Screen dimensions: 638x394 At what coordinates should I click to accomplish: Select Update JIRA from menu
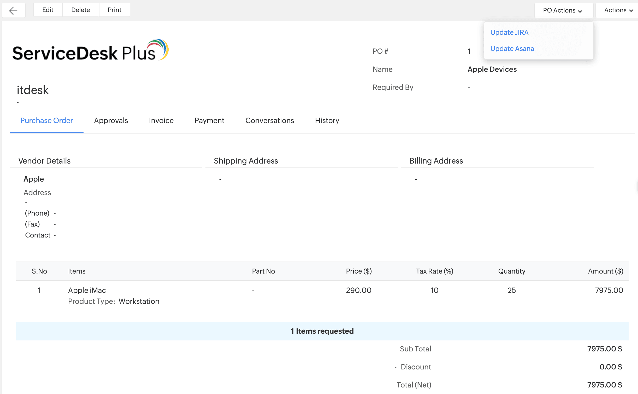[509, 32]
